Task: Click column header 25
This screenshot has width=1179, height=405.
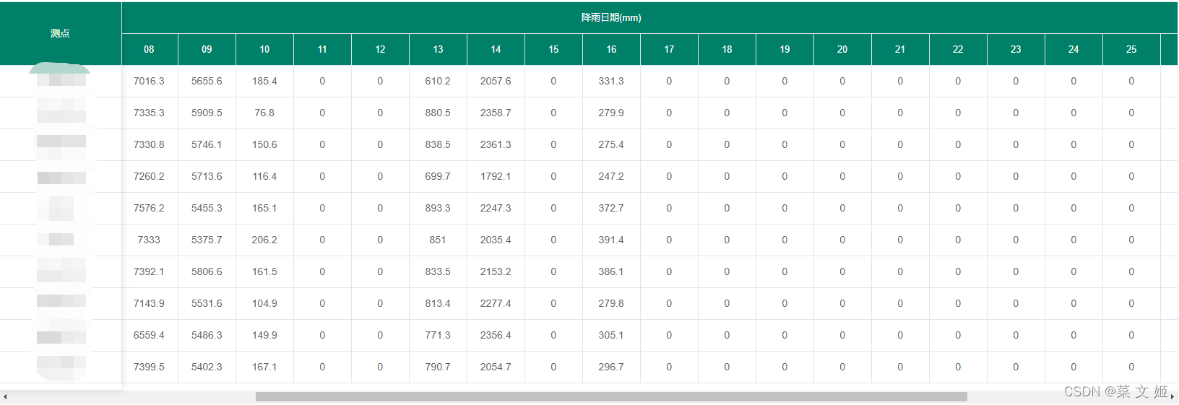Action: [1131, 49]
